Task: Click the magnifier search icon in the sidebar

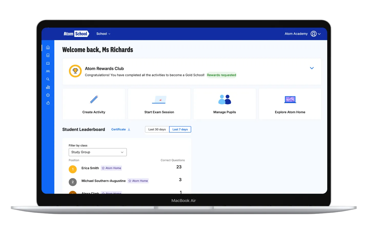Action: tap(48, 79)
